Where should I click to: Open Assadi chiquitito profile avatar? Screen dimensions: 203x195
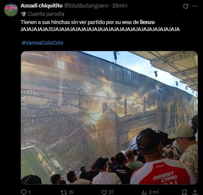11,10
